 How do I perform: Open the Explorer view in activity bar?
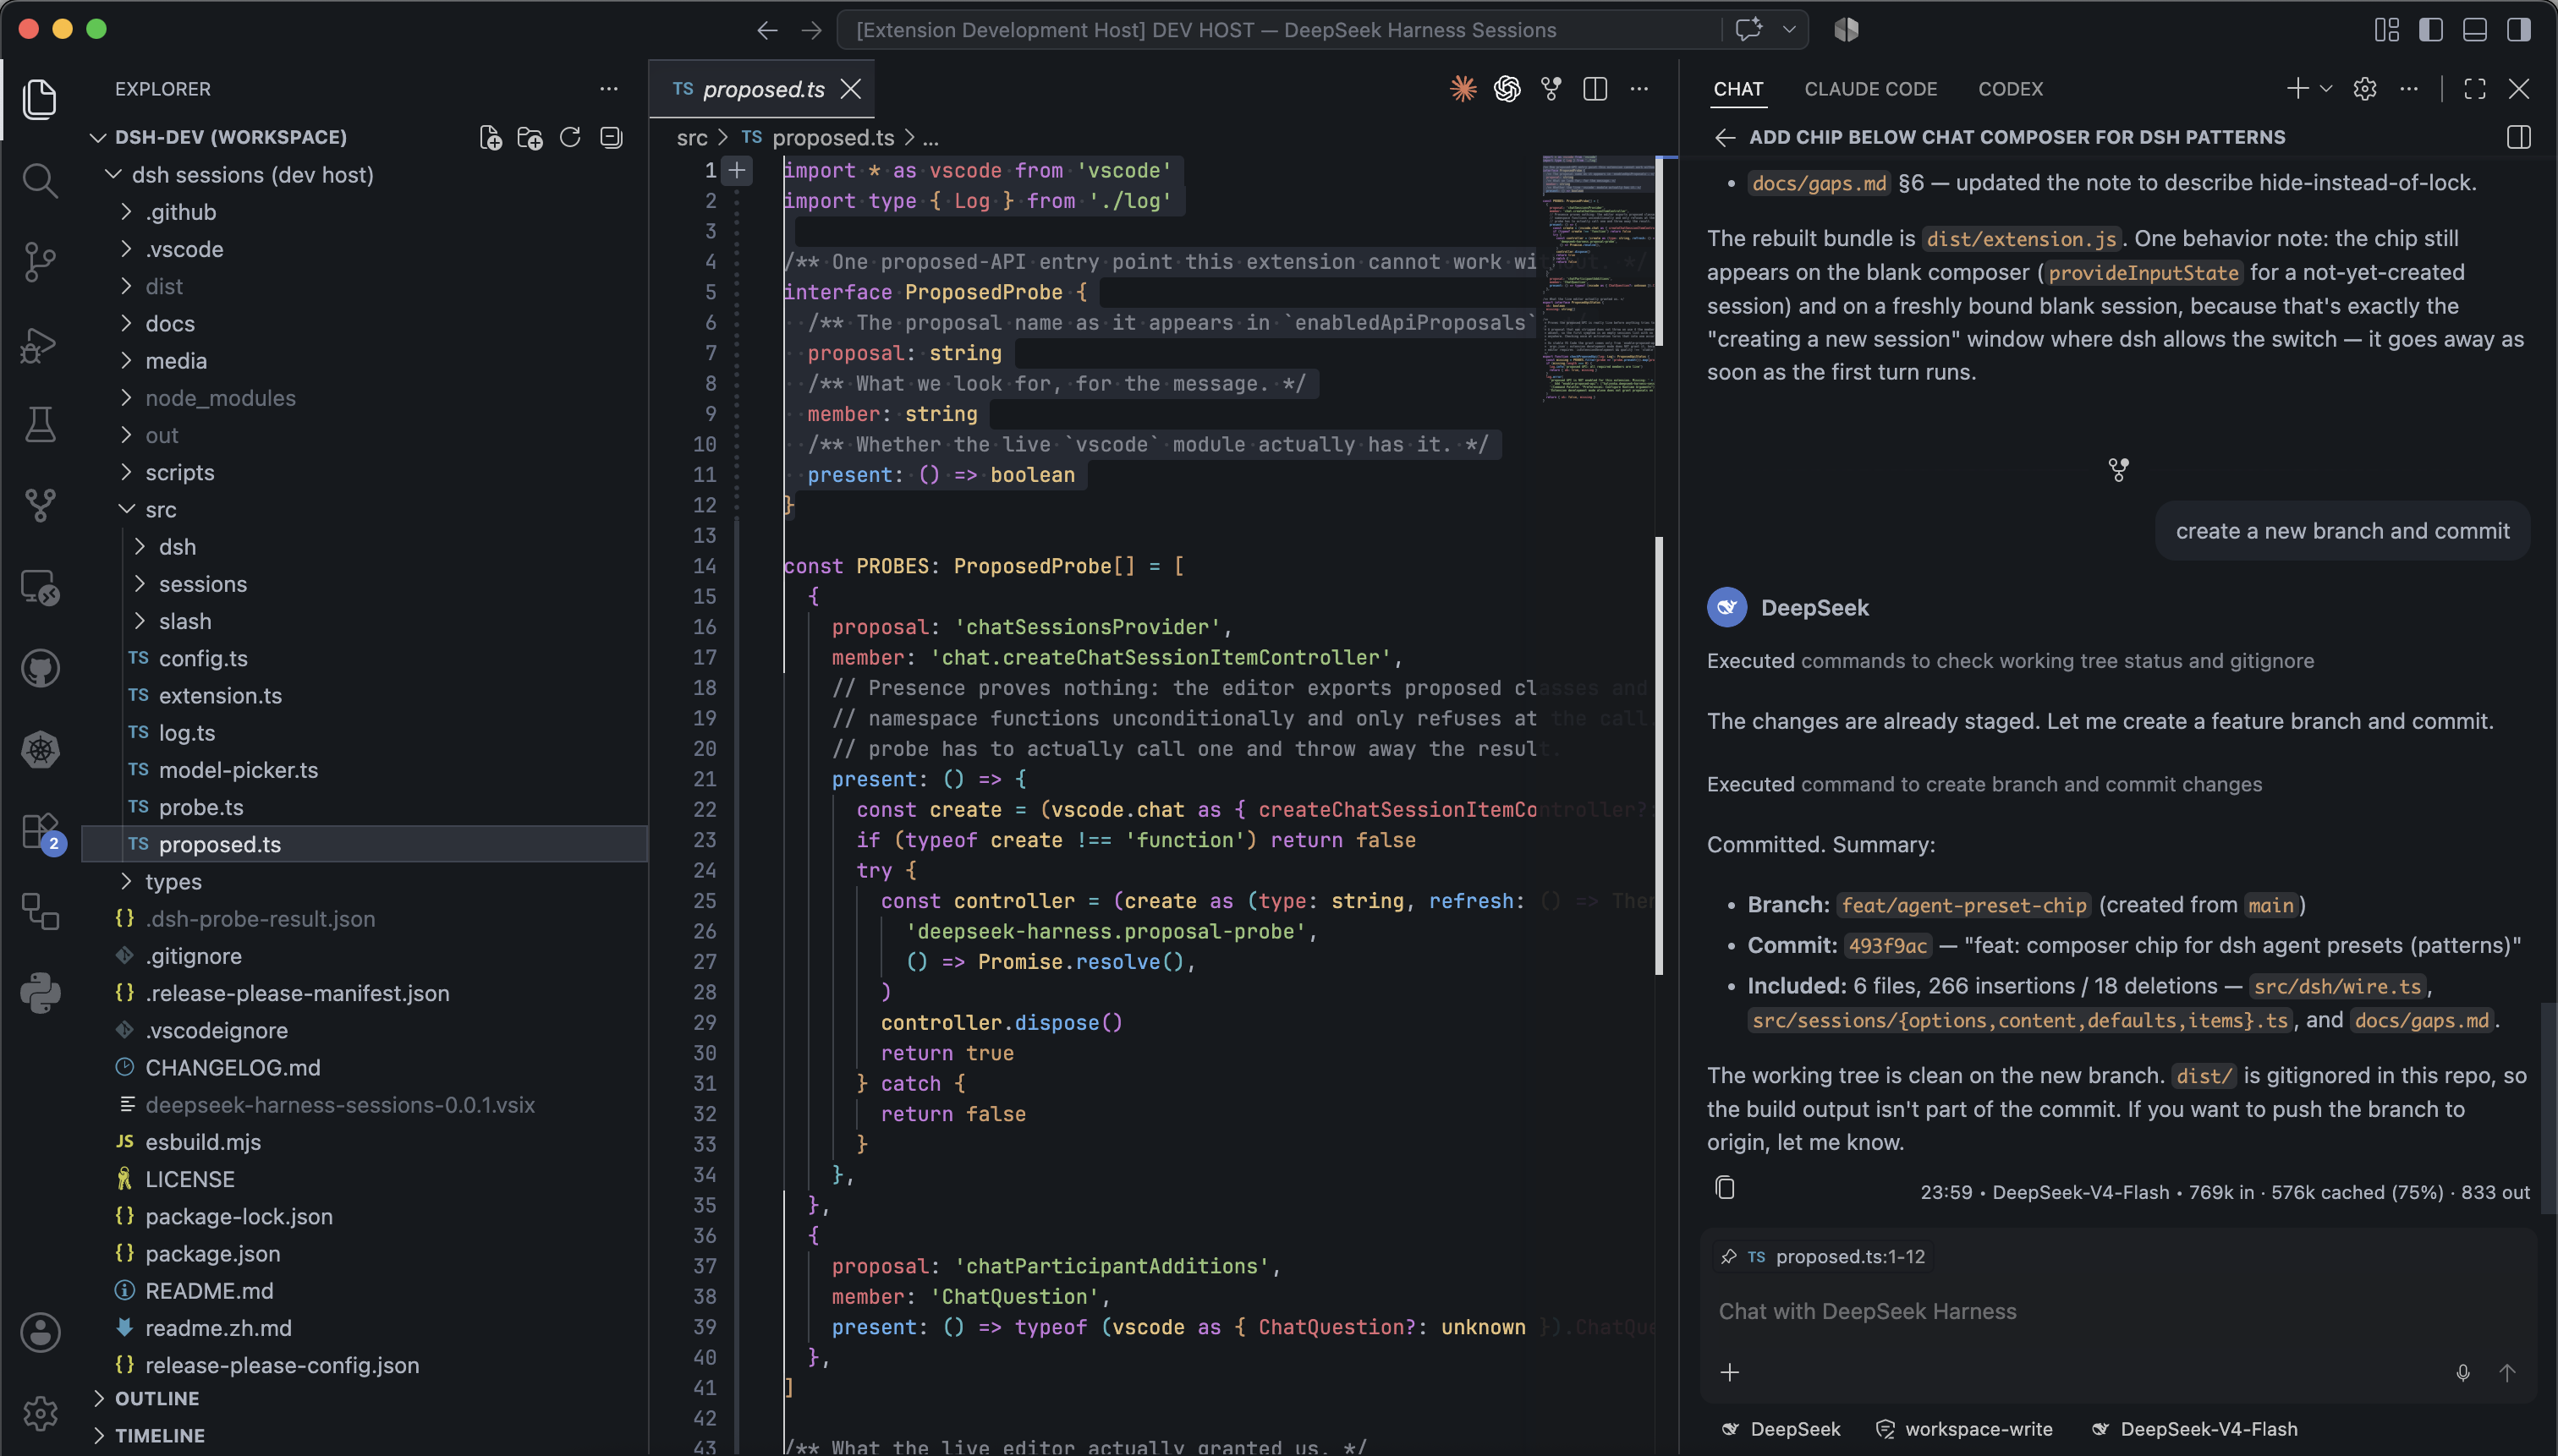coord(40,98)
